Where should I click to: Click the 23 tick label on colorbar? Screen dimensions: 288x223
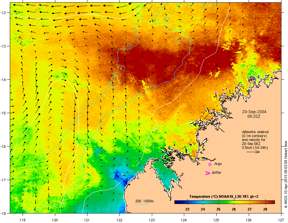(x=187, y=209)
